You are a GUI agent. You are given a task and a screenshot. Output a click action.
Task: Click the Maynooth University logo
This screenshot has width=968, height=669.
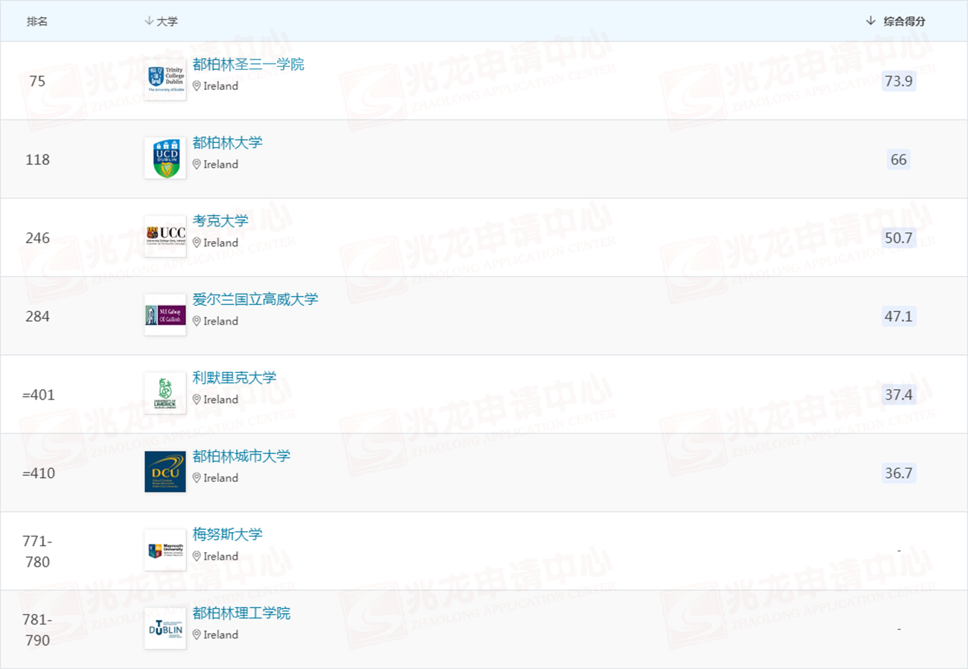165,551
